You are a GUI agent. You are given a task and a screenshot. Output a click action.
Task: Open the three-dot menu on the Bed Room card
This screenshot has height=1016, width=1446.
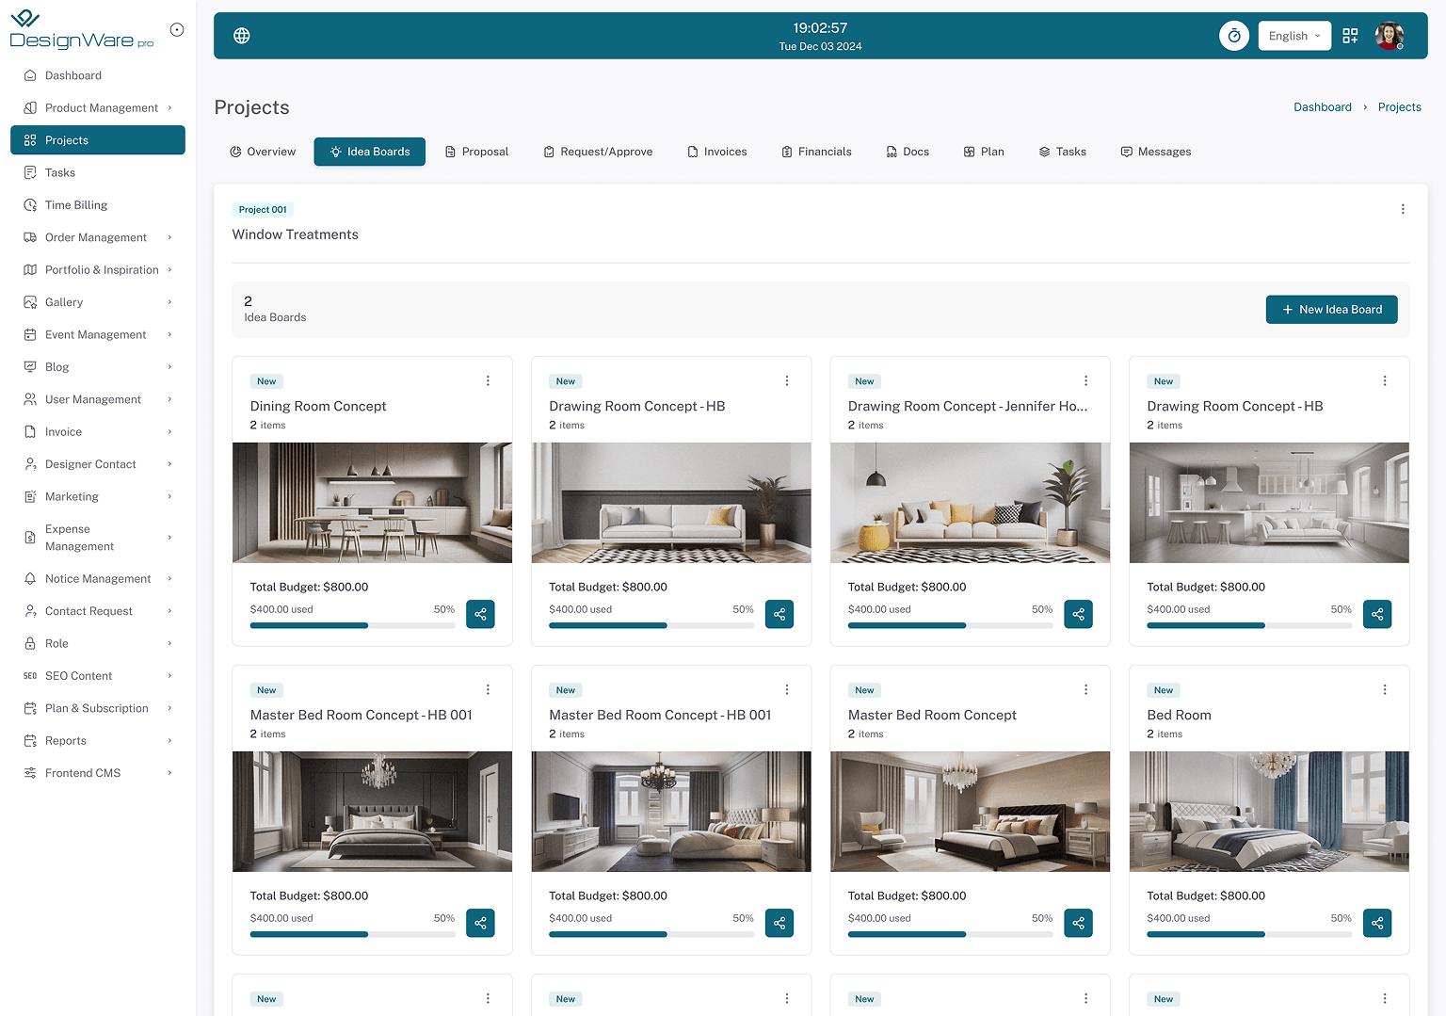click(x=1385, y=690)
